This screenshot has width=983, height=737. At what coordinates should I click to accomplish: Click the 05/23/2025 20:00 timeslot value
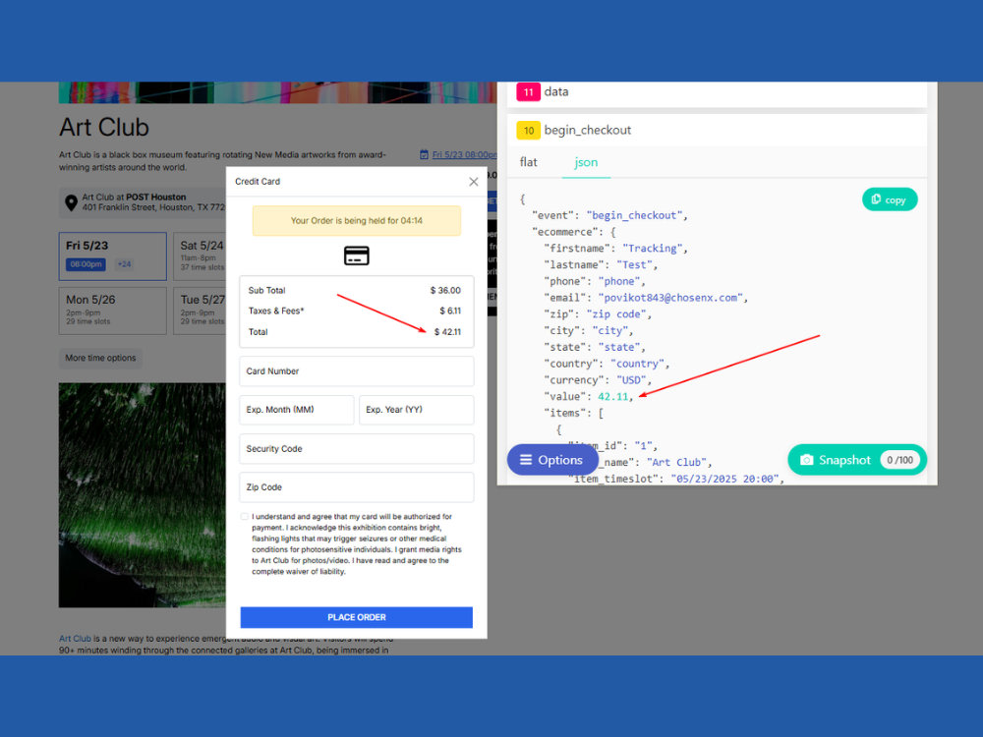pos(724,479)
